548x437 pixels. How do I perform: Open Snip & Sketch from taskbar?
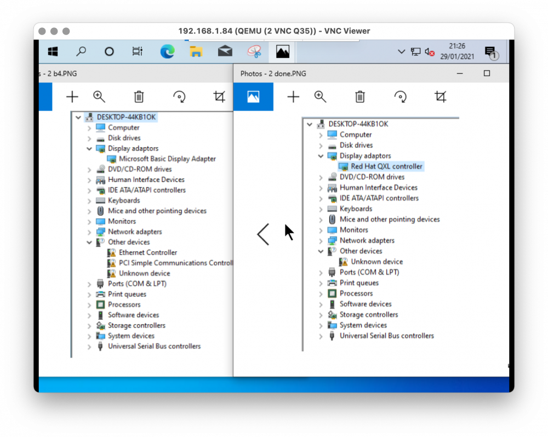pyautogui.click(x=254, y=51)
